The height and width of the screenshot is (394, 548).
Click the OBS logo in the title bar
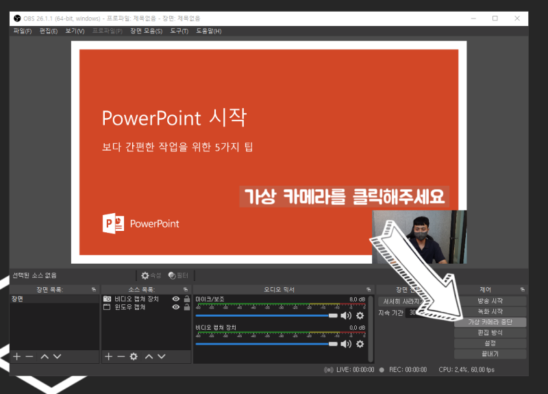(x=17, y=19)
